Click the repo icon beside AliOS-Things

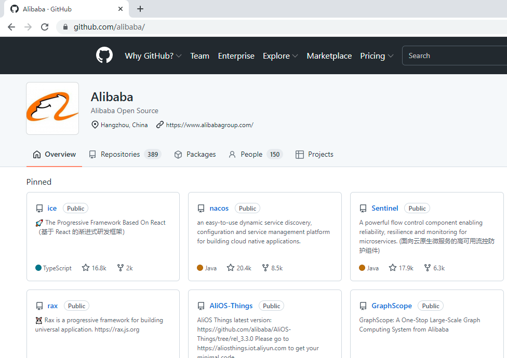point(201,306)
